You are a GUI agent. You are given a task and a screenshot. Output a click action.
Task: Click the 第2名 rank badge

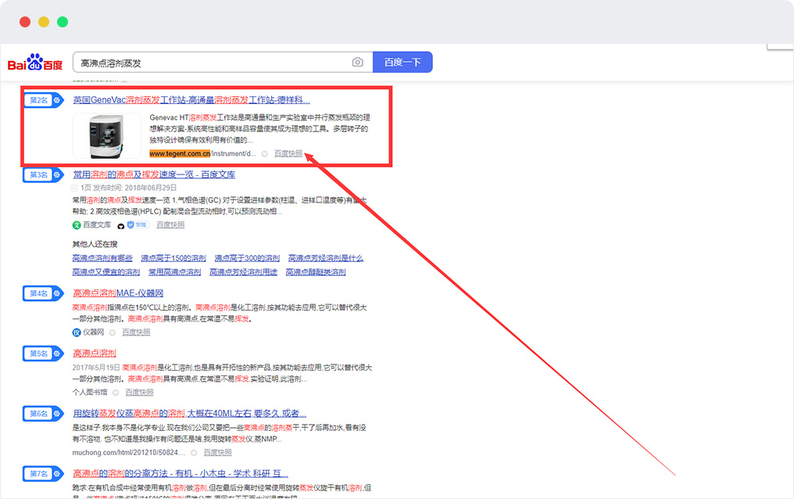click(x=43, y=100)
